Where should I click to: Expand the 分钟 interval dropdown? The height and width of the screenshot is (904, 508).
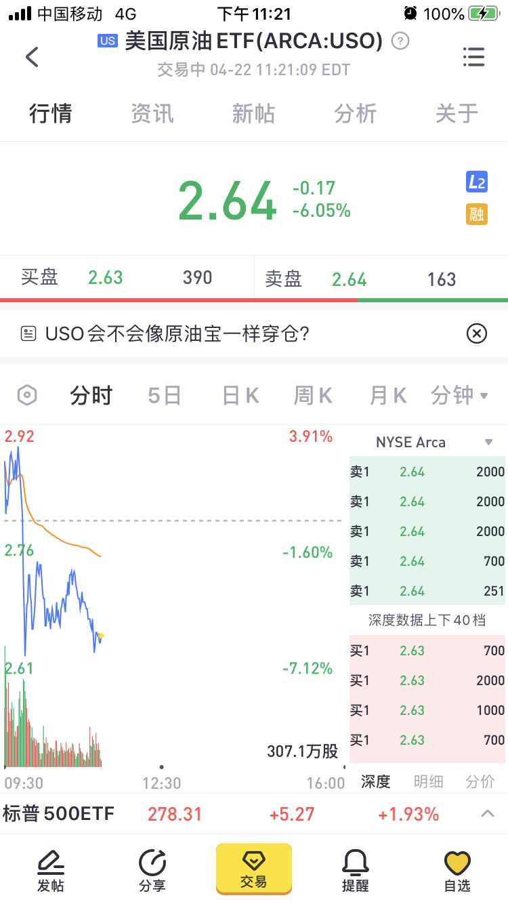click(460, 395)
